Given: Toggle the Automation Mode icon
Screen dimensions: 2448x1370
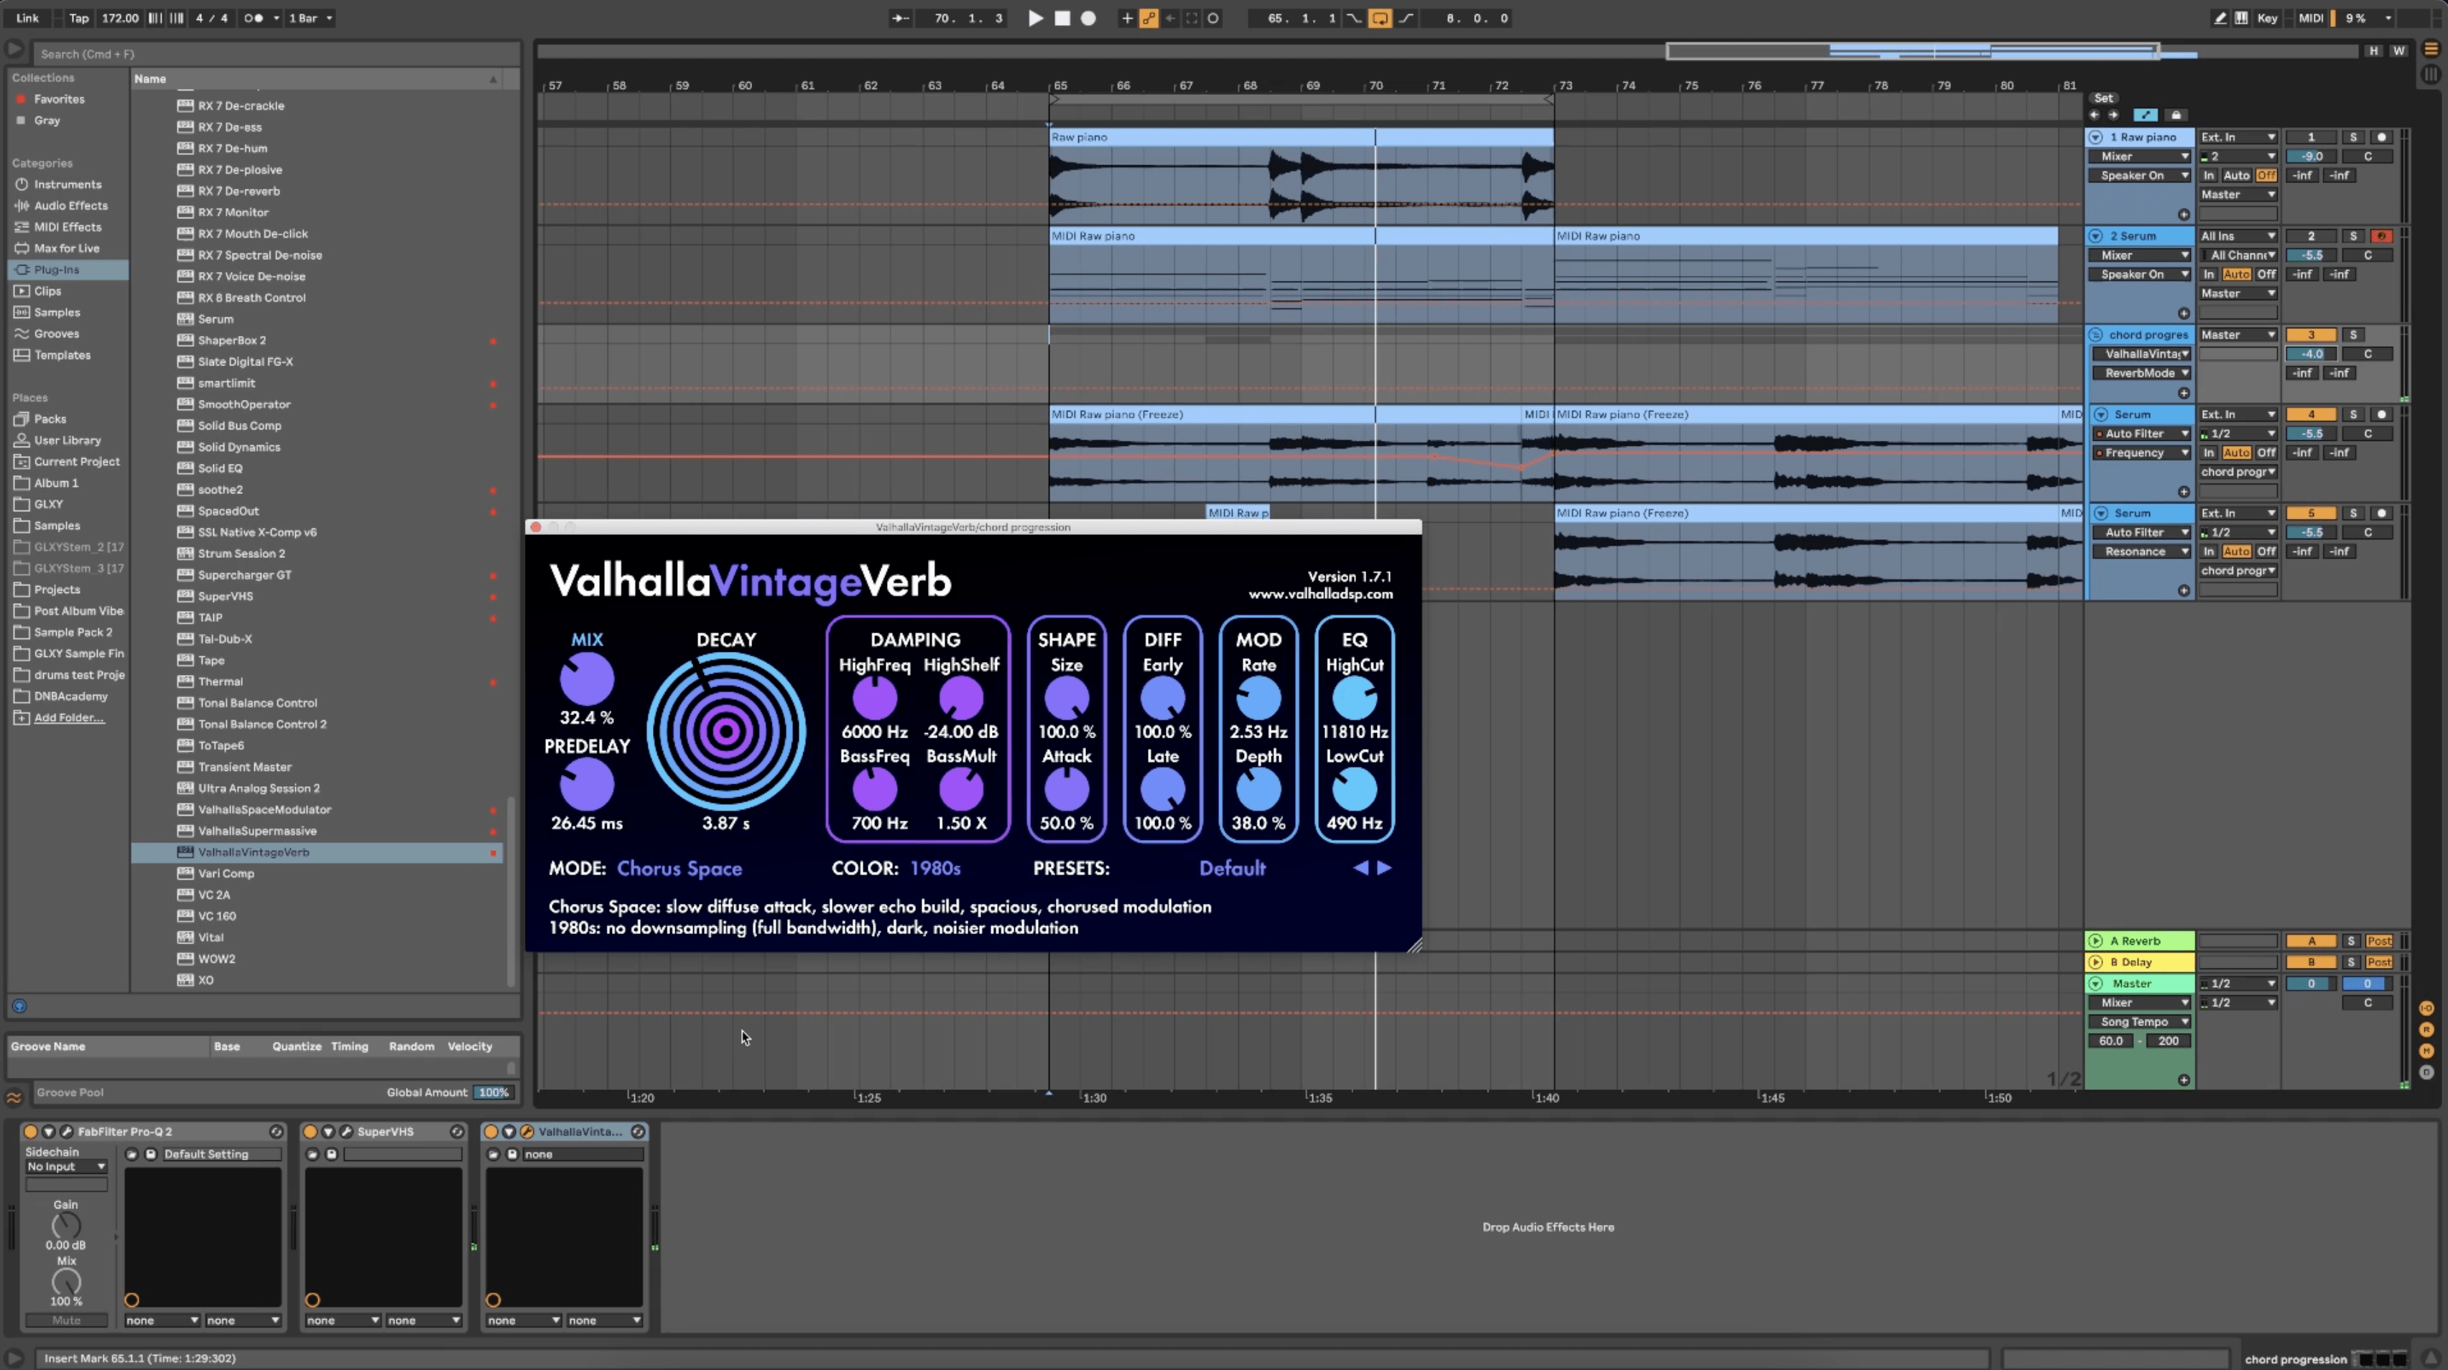Looking at the screenshot, I should (2146, 115).
